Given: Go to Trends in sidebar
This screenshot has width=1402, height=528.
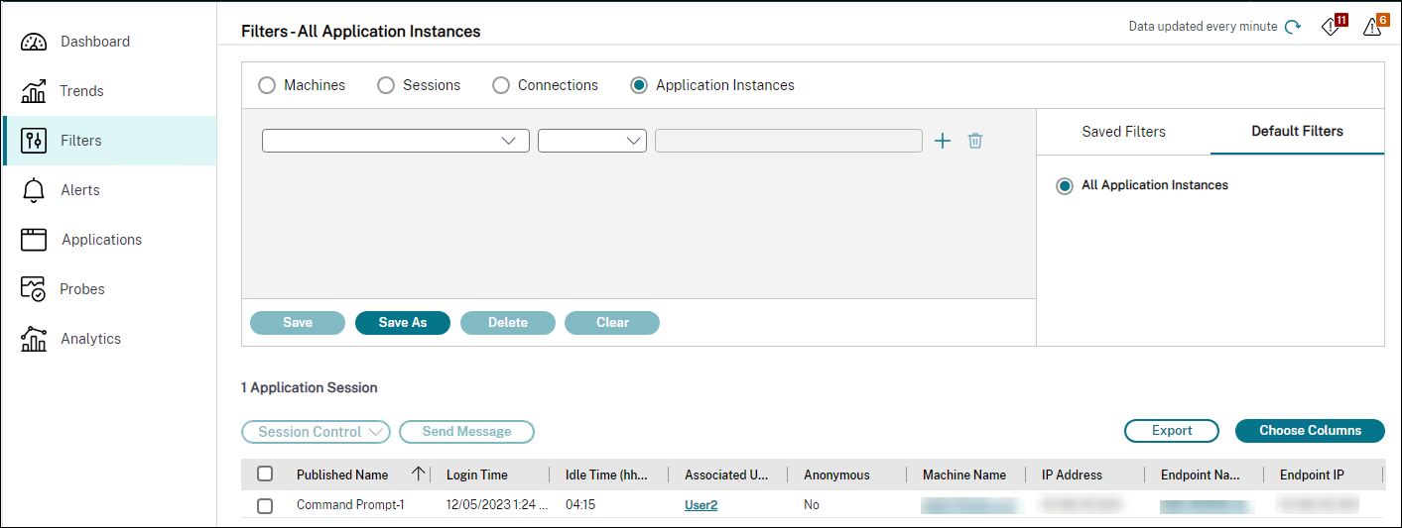Looking at the screenshot, I should (81, 91).
